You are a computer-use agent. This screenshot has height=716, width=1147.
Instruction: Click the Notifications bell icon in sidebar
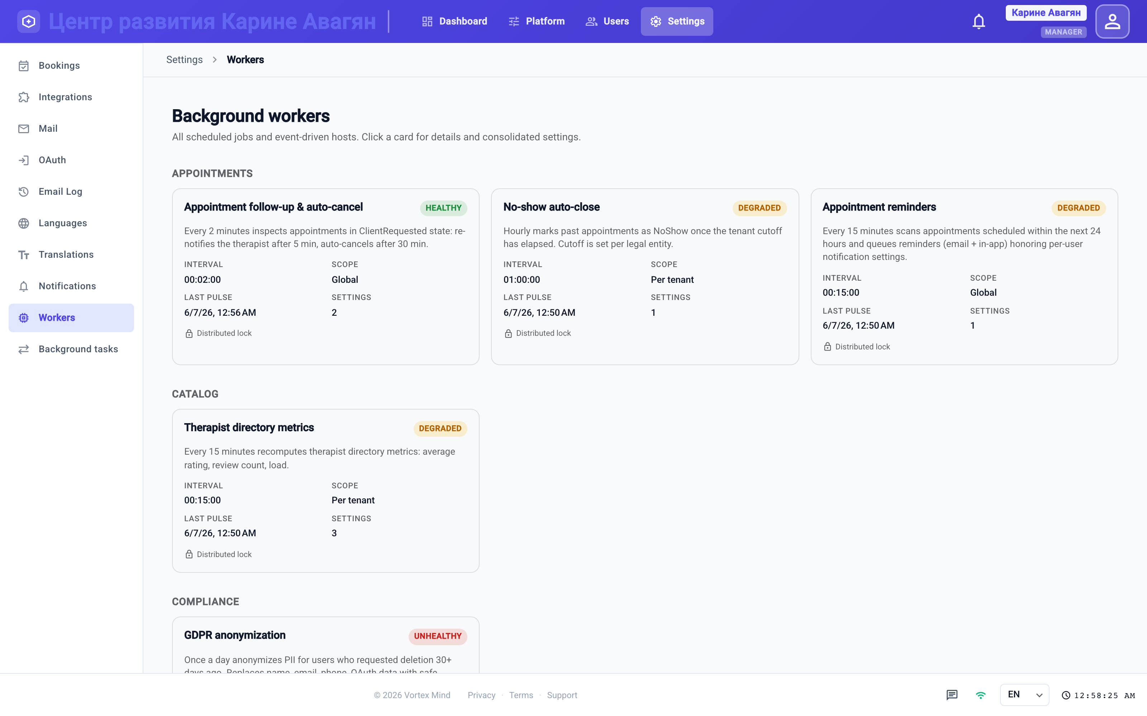(x=24, y=286)
